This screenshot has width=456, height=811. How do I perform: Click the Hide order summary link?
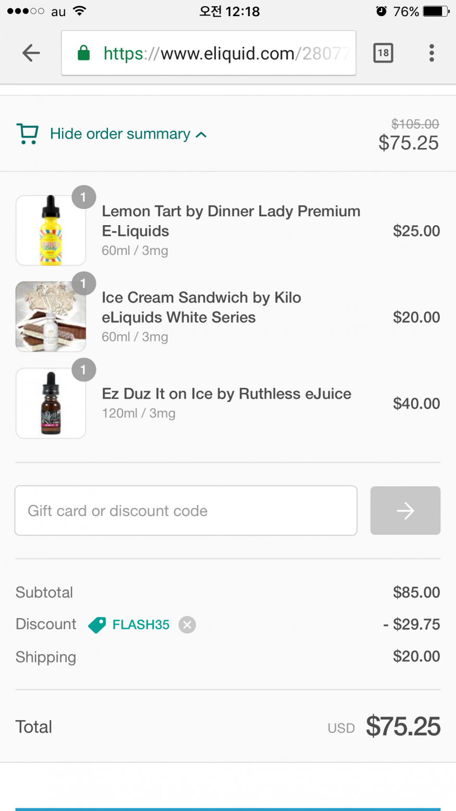pos(120,134)
